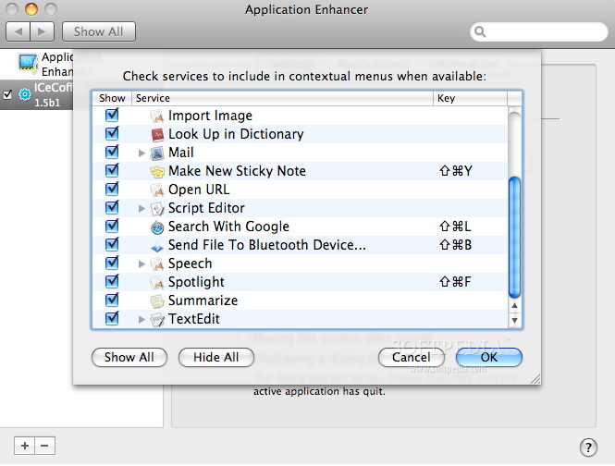Expand the Speech services group
This screenshot has height=466, width=615.
(141, 264)
